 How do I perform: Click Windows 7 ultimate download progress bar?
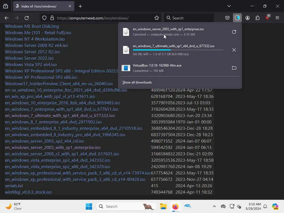click(x=178, y=50)
